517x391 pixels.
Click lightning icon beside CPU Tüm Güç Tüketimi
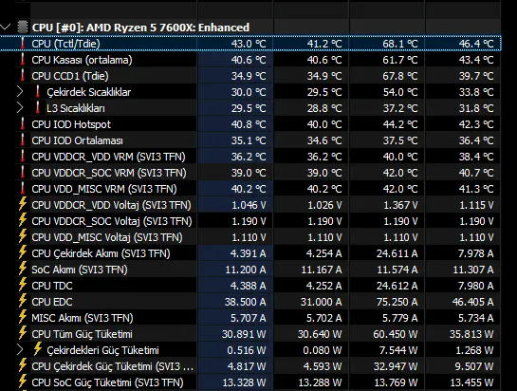[x=23, y=334]
